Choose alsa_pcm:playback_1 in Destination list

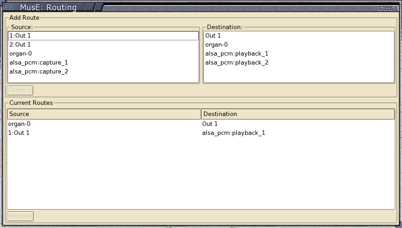(x=298, y=54)
